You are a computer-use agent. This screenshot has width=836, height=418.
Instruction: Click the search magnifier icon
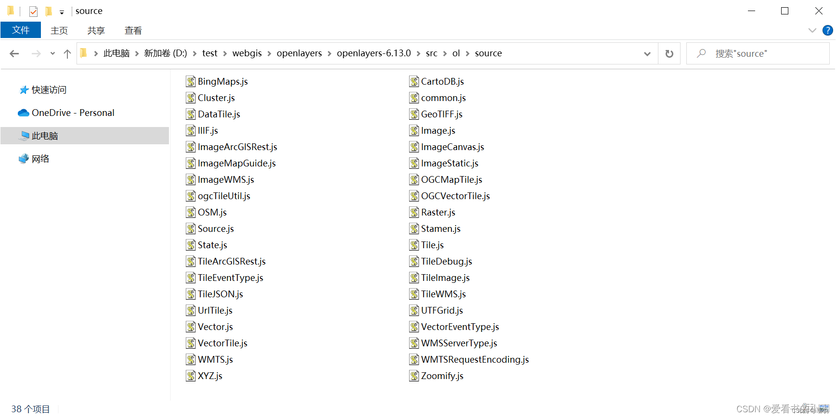click(x=702, y=53)
